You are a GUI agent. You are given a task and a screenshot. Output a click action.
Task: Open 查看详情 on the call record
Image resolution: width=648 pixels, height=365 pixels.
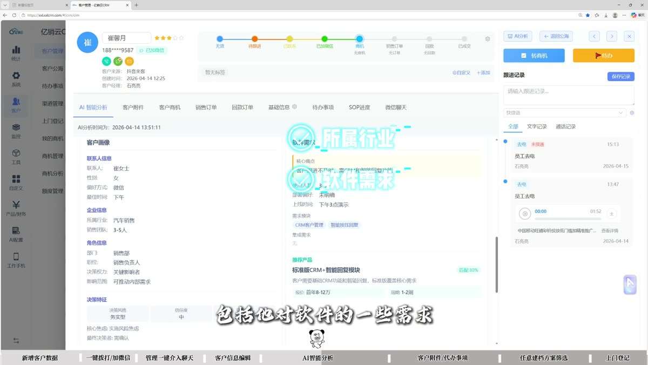[x=610, y=231]
